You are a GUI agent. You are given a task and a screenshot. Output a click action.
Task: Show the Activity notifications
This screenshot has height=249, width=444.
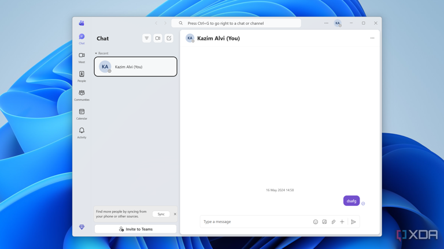point(82,133)
